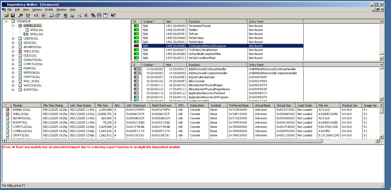Click the Copy toolbar icon
The width and height of the screenshot is (391, 190).
[x=21, y=15]
